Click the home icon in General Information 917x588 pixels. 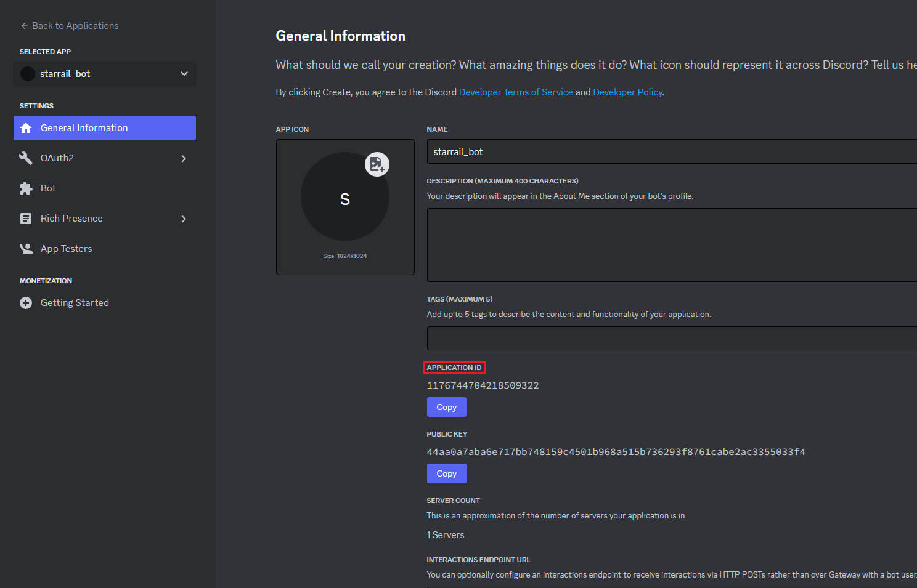coord(26,128)
